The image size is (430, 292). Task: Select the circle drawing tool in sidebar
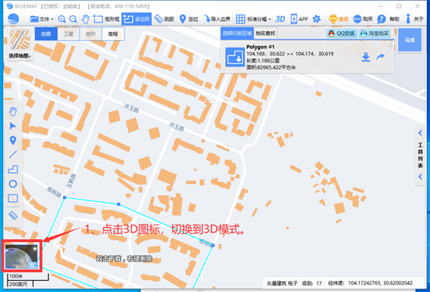(x=13, y=184)
